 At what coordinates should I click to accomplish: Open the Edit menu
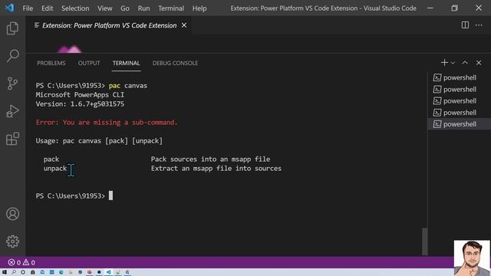pos(48,8)
